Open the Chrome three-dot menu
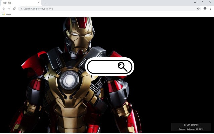The width and height of the screenshot is (214, 134). (x=210, y=9)
